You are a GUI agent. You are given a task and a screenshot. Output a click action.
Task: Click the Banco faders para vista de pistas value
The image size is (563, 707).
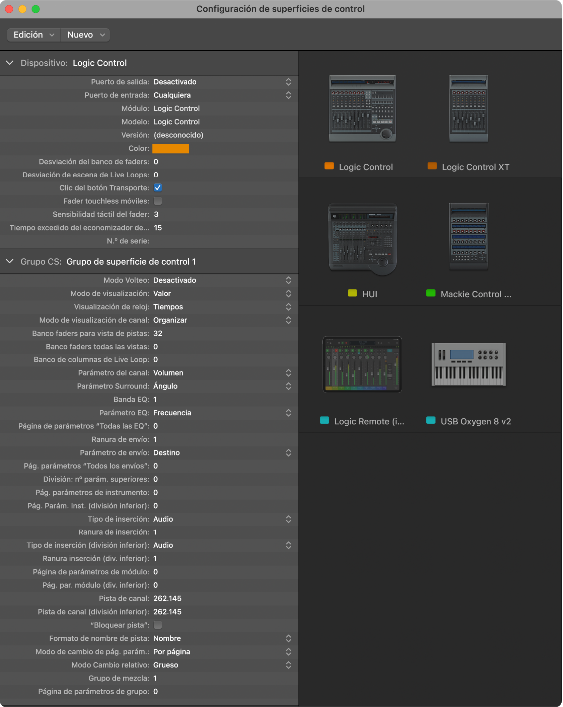(x=158, y=333)
